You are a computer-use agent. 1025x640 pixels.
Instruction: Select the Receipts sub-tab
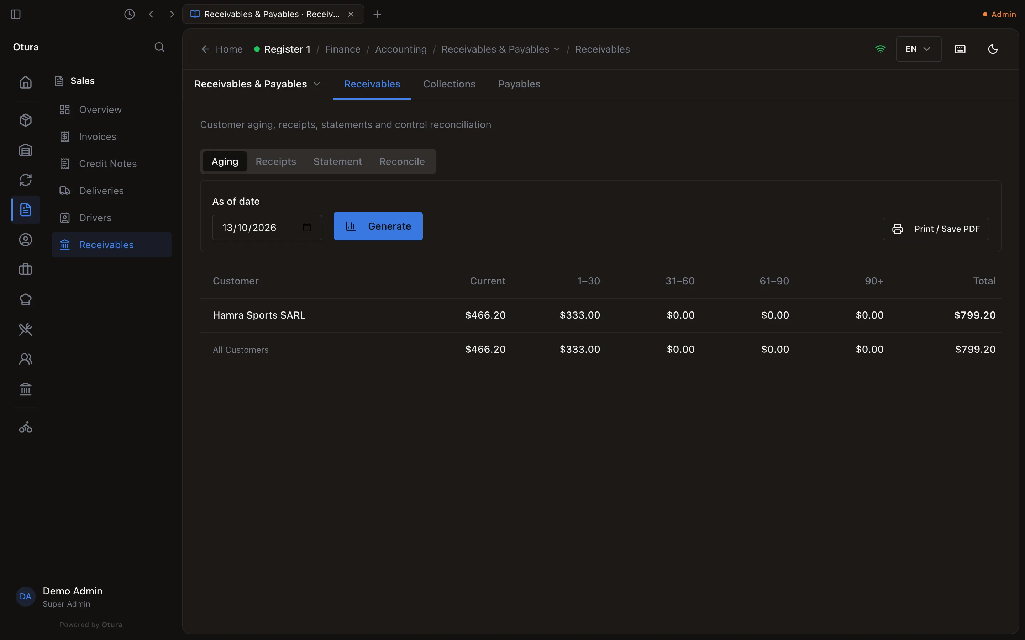(x=275, y=162)
